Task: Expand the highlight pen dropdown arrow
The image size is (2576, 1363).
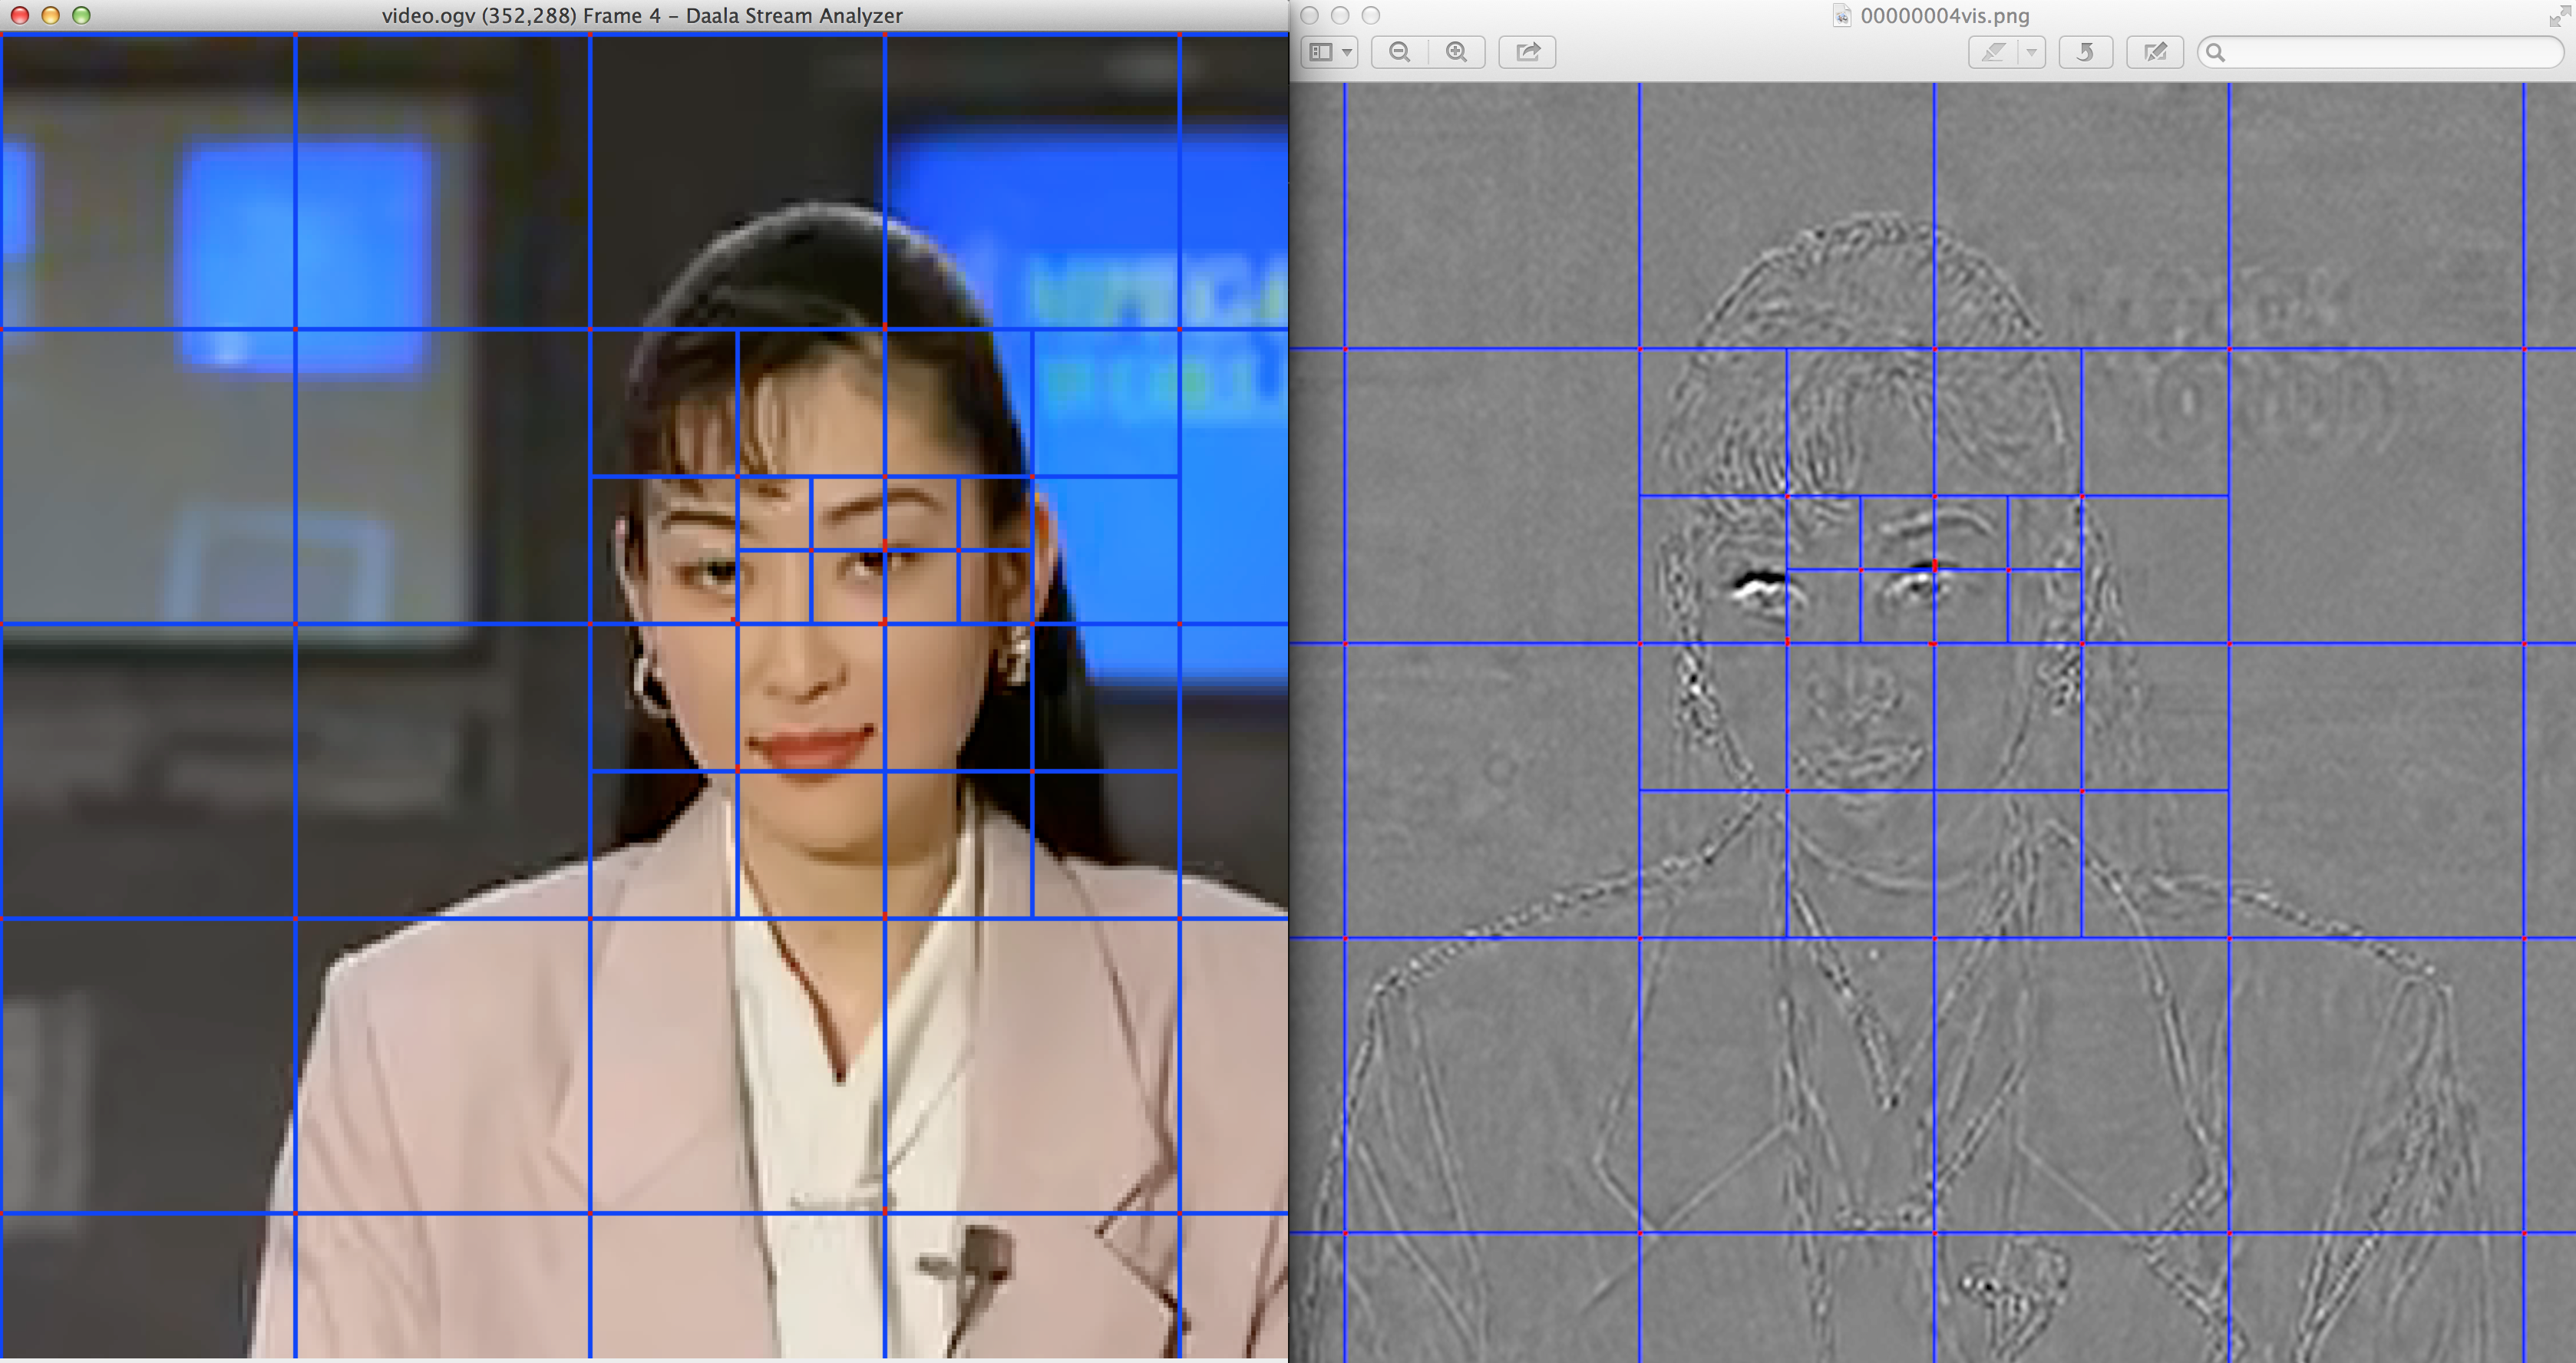Action: coord(2032,52)
